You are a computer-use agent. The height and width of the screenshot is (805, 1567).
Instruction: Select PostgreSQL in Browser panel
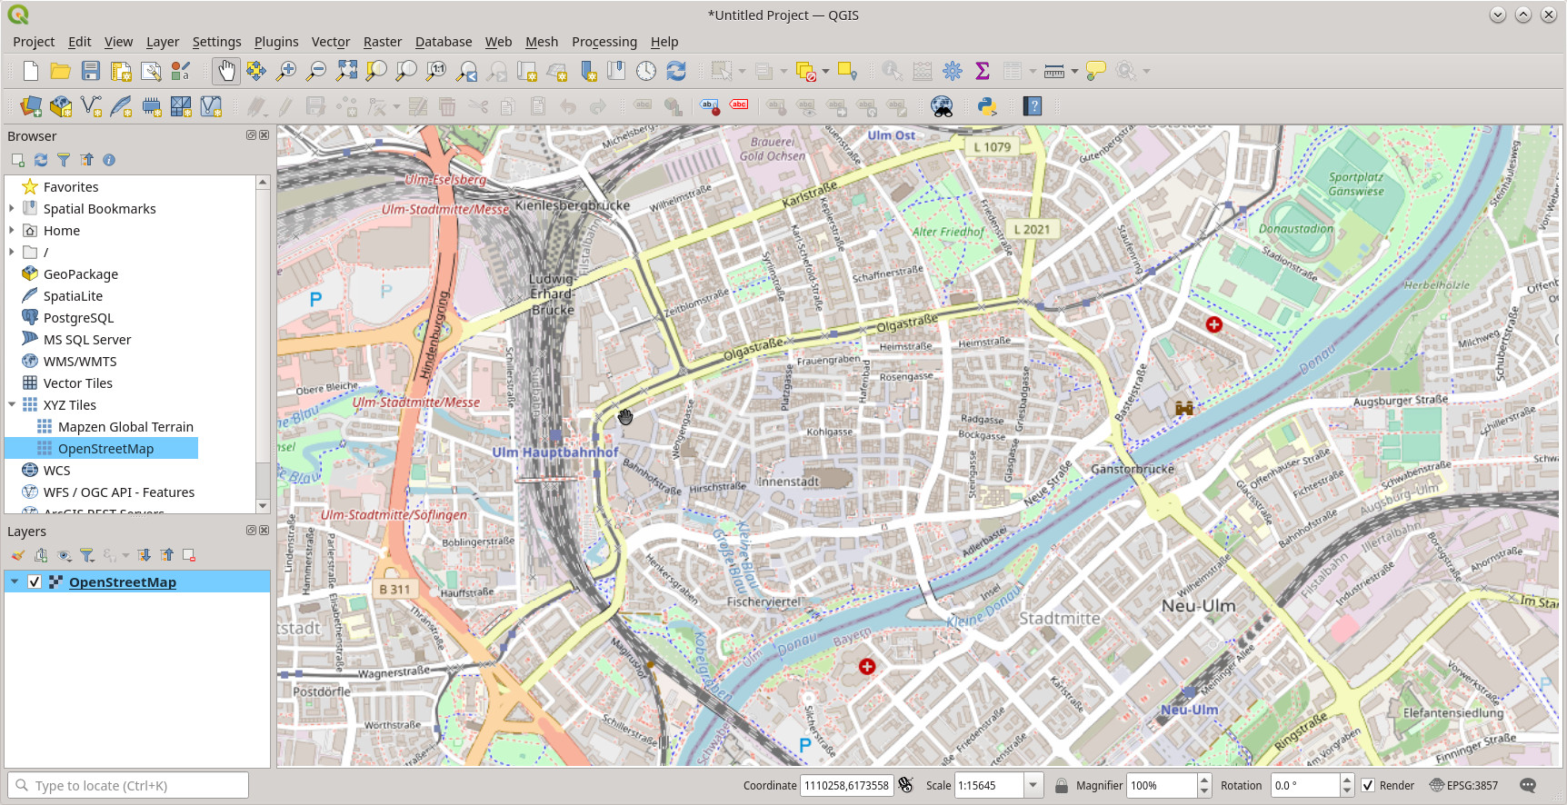coord(78,317)
